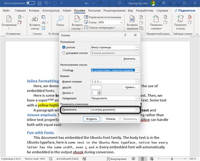Screen dimensions: 200x161
Task: Open quick access toolbar customize arrow
Action: pos(62,3)
